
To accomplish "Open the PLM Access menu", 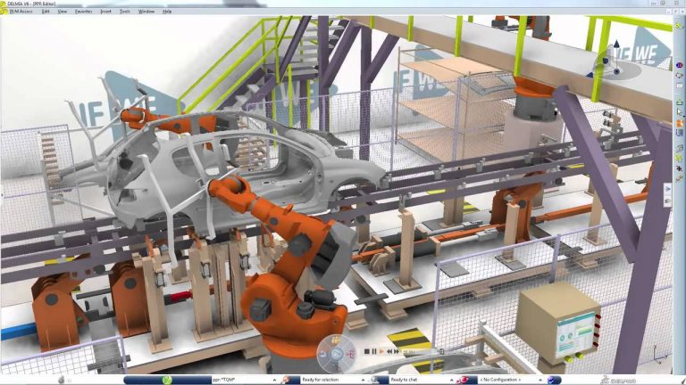I will tap(17, 12).
